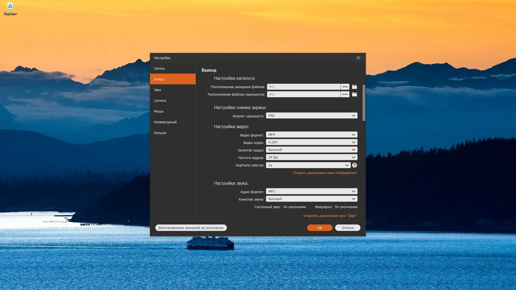
Task: Open output files folder icon
Action: click(x=354, y=87)
